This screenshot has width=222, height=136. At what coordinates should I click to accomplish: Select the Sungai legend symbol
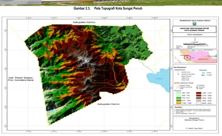(204, 75)
